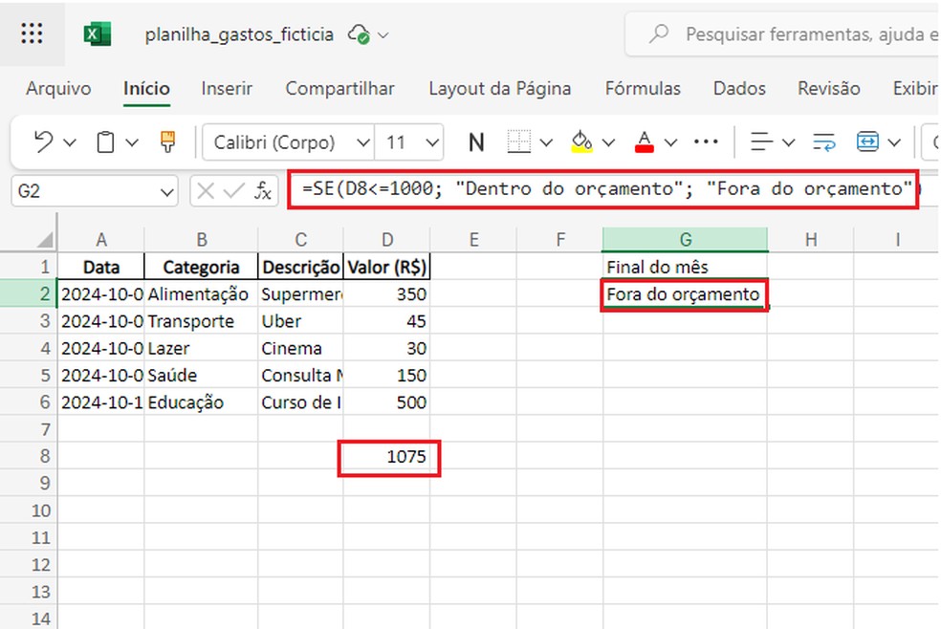Select the Format Painter brush
This screenshot has height=629, width=941.
(x=168, y=141)
